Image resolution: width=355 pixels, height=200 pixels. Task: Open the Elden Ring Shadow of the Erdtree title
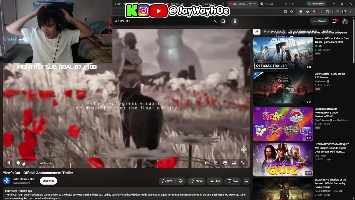click(x=330, y=183)
